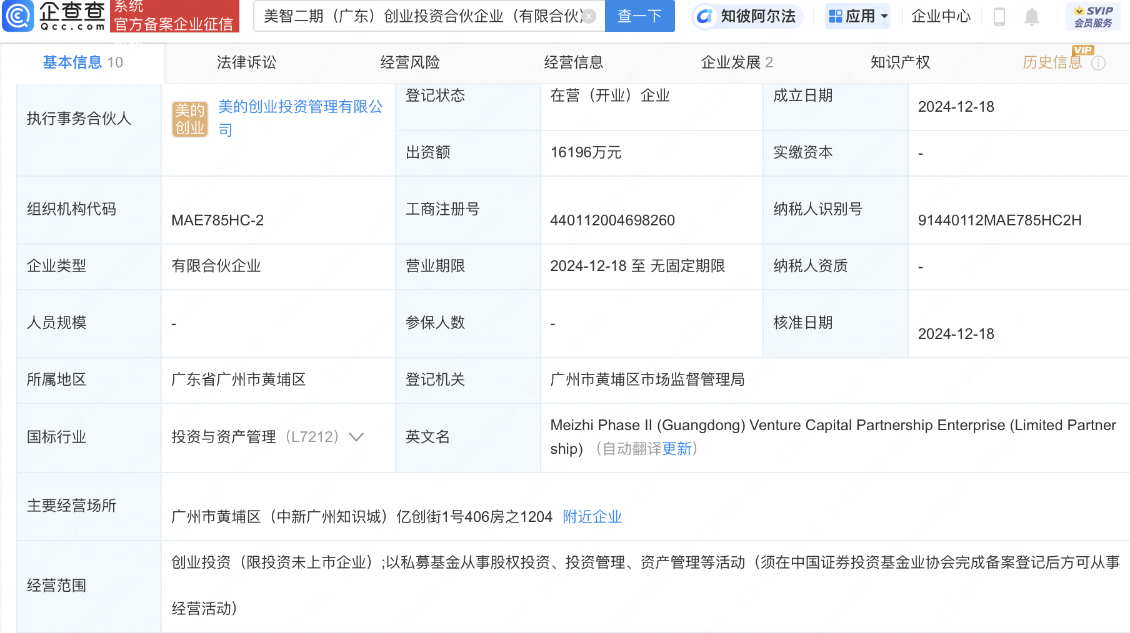Open the 应用 dropdown menu
The height and width of the screenshot is (633, 1130).
pos(857,16)
